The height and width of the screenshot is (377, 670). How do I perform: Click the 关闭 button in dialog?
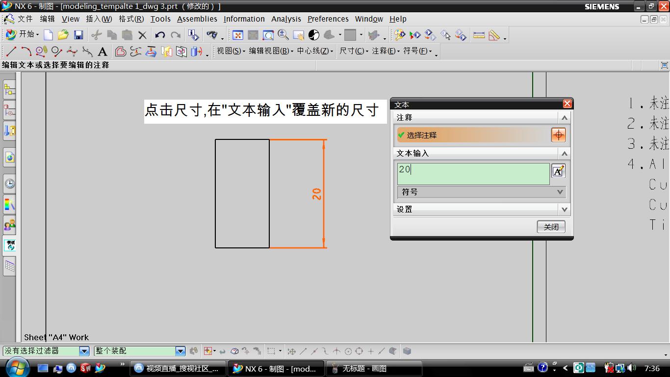tap(551, 227)
